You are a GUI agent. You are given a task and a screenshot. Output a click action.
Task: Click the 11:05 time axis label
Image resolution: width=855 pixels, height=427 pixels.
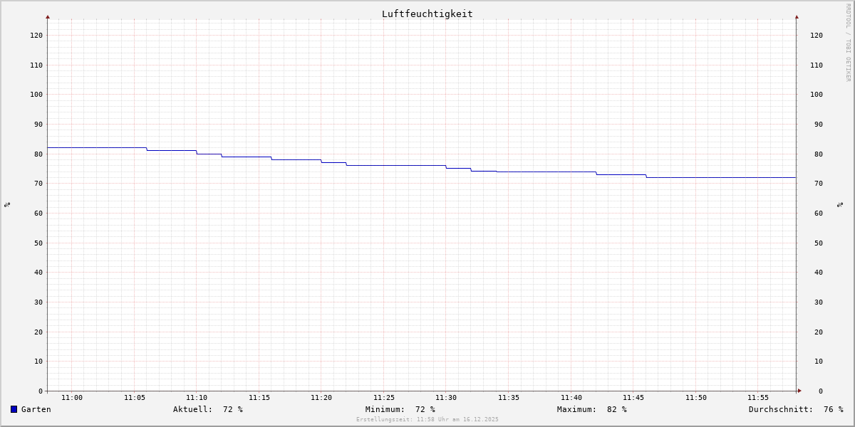[x=135, y=398]
